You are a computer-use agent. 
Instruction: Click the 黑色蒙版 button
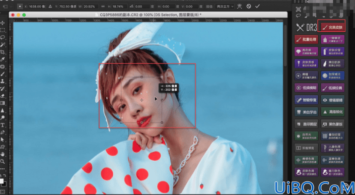[332, 124]
